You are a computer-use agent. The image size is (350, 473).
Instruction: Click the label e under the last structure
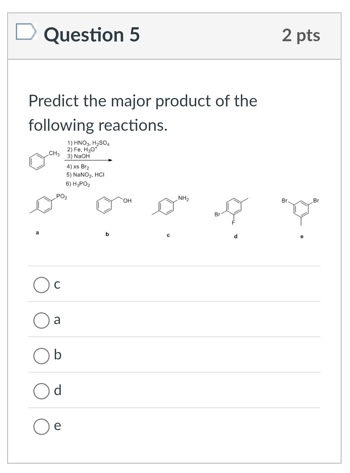click(x=301, y=237)
